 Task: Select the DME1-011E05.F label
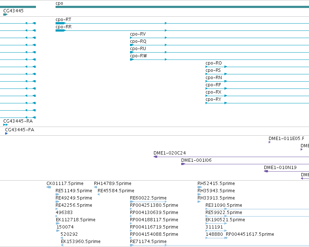(x=286, y=139)
